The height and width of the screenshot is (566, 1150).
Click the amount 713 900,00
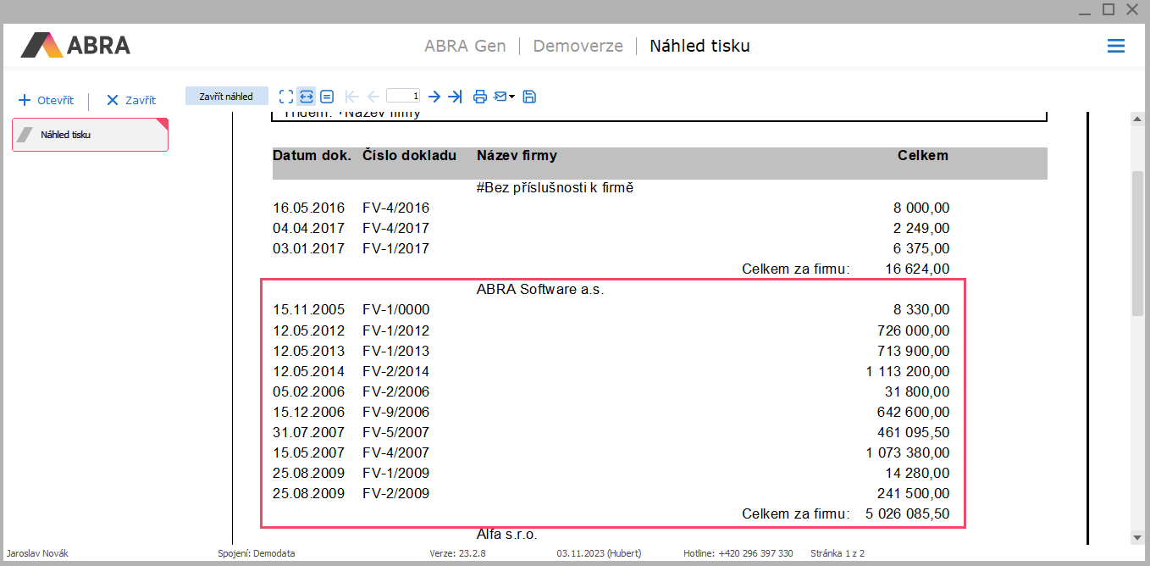click(x=914, y=351)
